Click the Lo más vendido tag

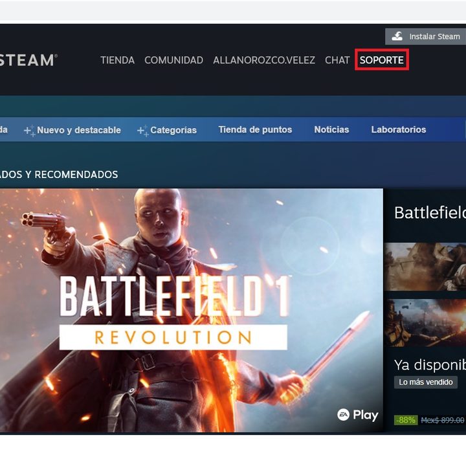426,383
